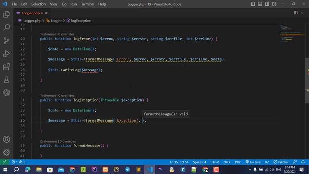Toggle Prettier formatter status item
The width and height of the screenshot is (309, 174).
coord(281,162)
